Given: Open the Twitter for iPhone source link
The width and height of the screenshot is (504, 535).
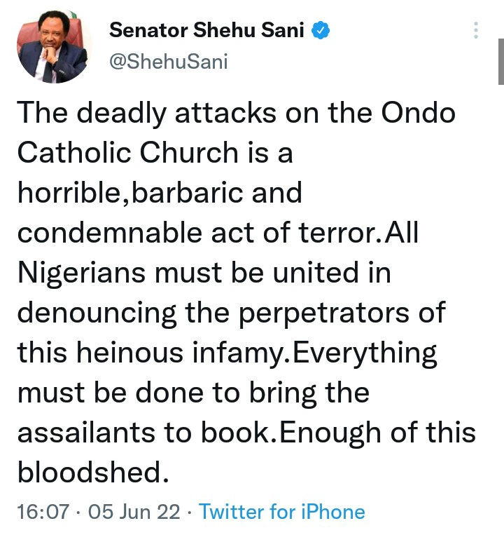Looking at the screenshot, I should [x=281, y=511].
